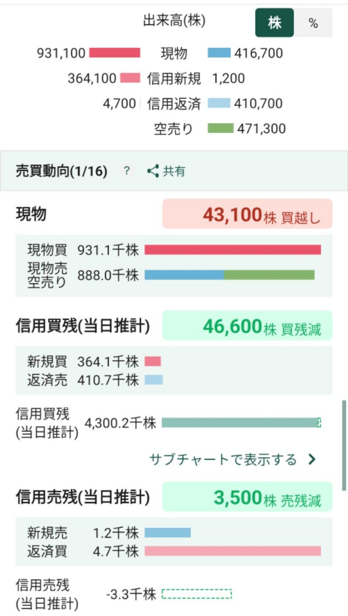Expand the 現物 section header
Viewport: 348px width, 616px height.
pos(31,213)
